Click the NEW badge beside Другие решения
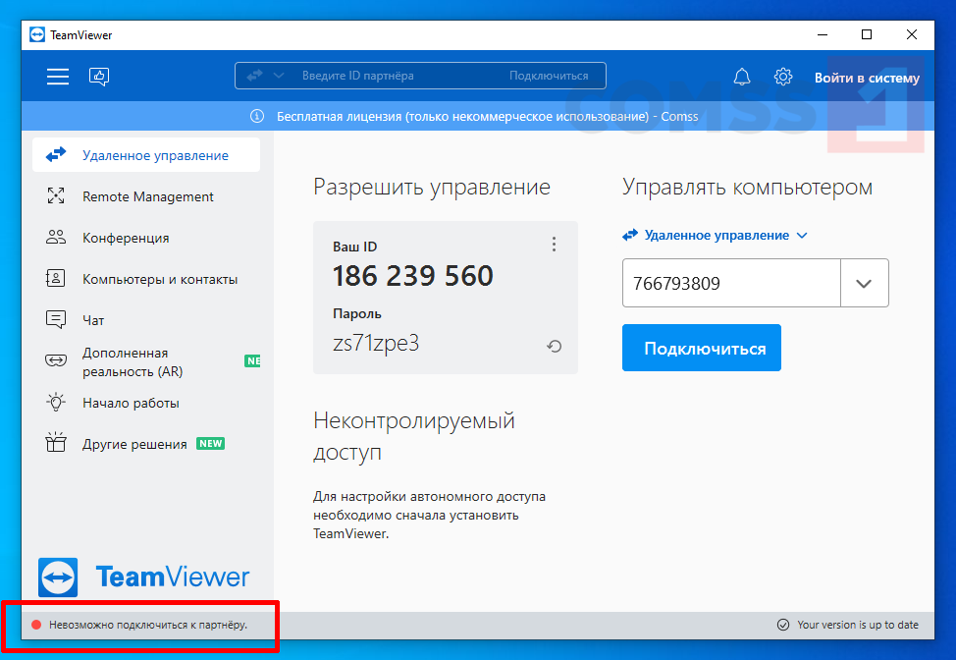This screenshot has height=660, width=956. (x=210, y=444)
